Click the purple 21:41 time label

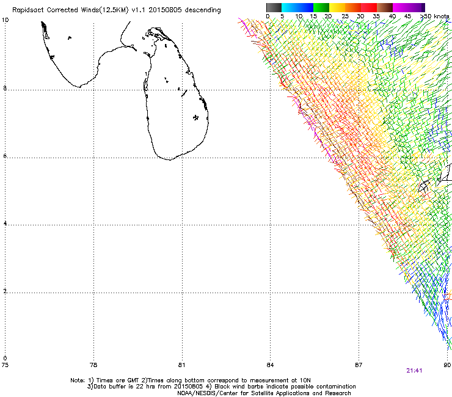(414, 371)
